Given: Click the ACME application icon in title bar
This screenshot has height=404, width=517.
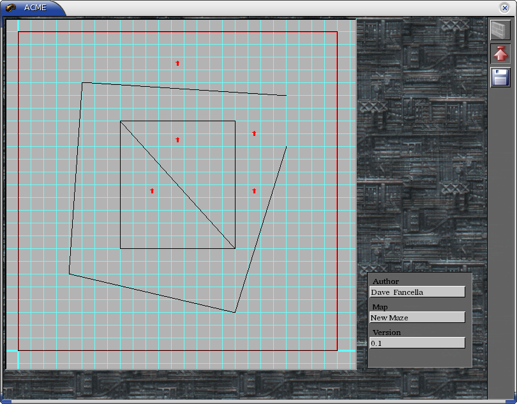Looking at the screenshot, I should [11, 8].
